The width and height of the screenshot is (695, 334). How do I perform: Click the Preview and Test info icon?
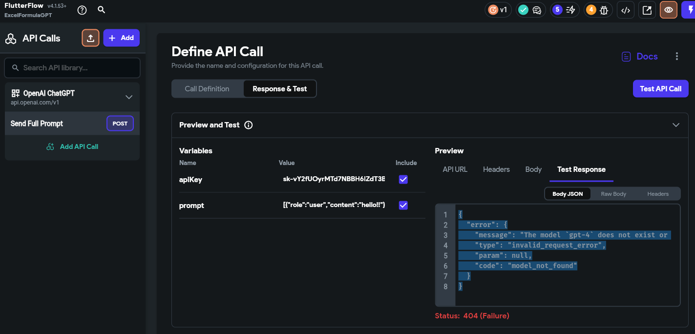pos(248,125)
